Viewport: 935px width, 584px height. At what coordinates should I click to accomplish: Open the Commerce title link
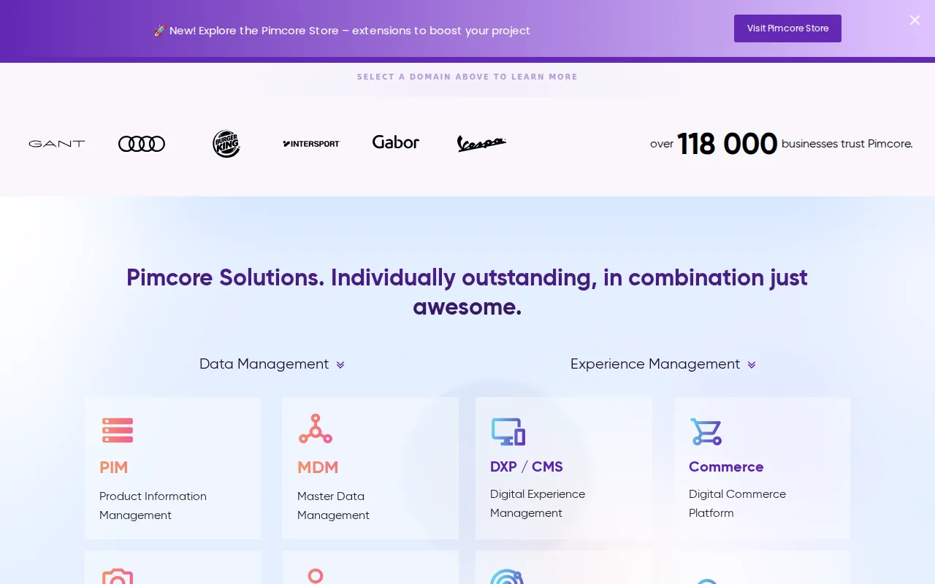(x=726, y=466)
